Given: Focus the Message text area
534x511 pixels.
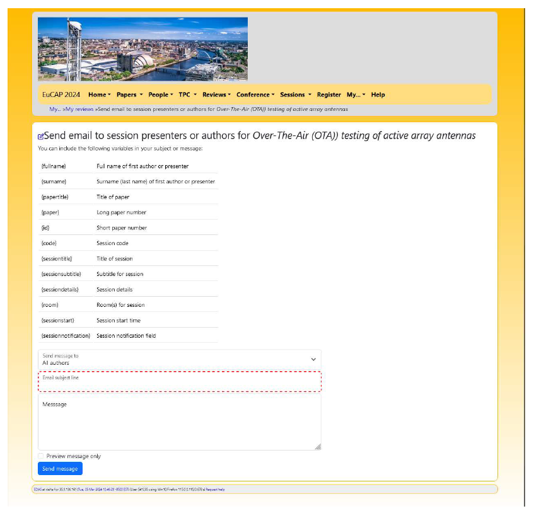Looking at the screenshot, I should [x=180, y=423].
